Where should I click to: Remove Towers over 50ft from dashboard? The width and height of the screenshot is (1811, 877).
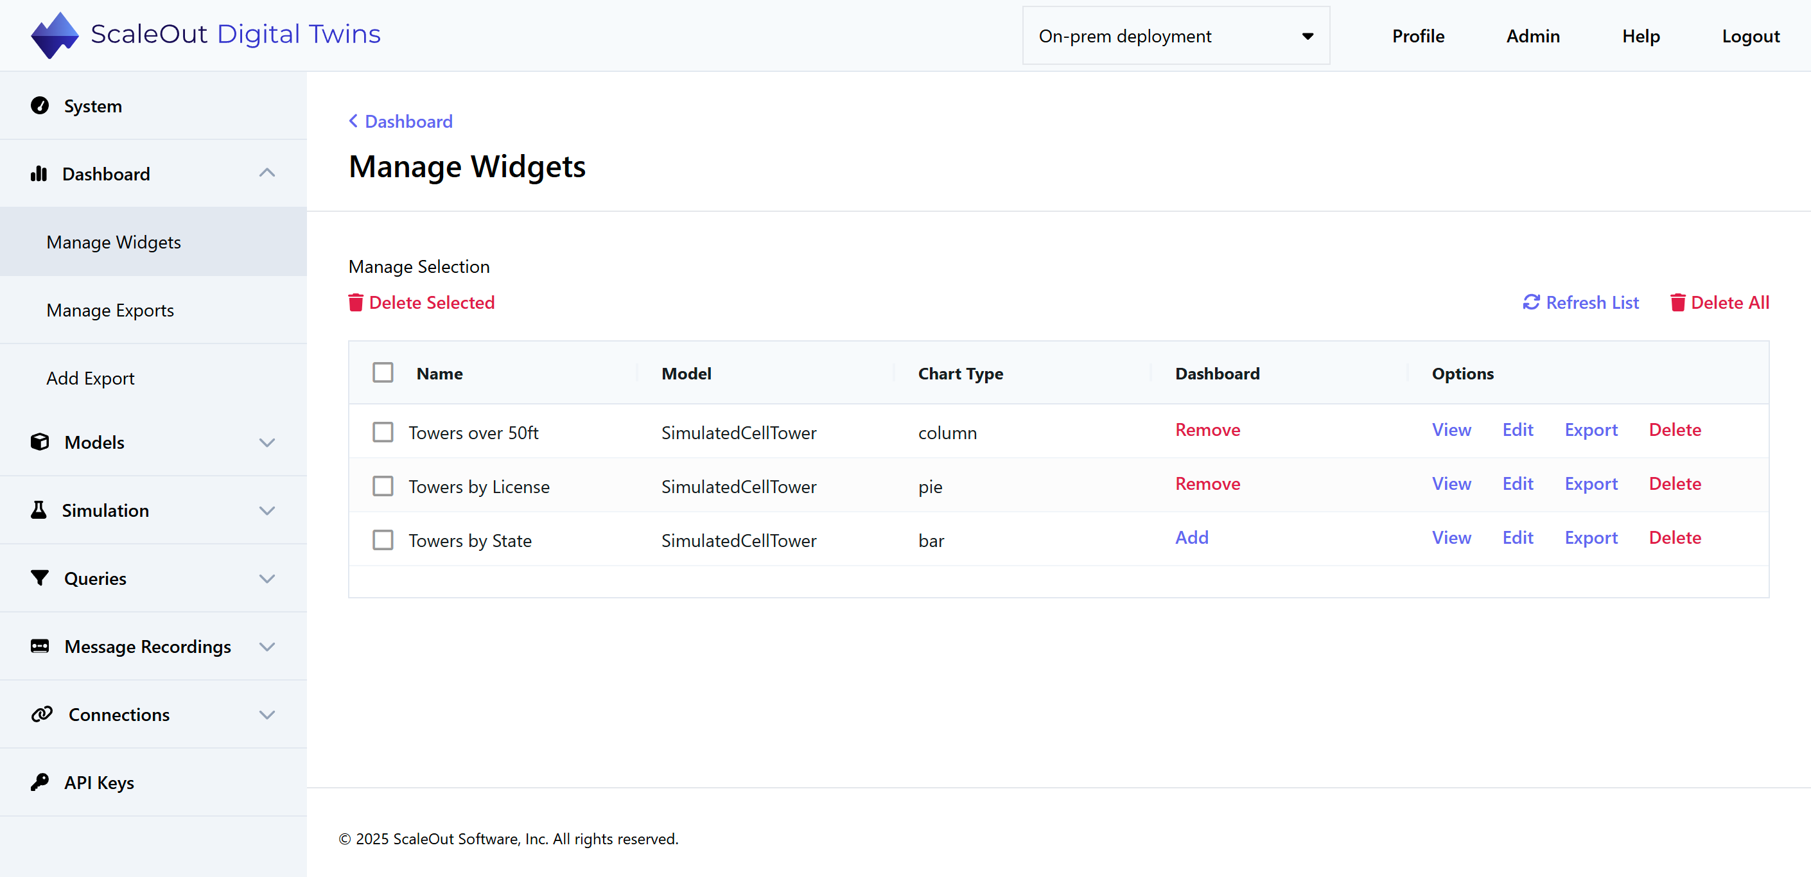pos(1207,430)
